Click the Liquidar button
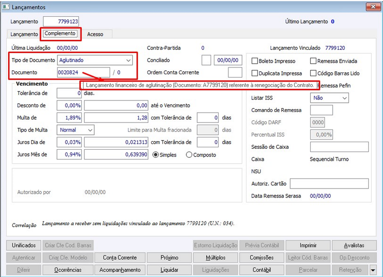The image size is (383, 277). point(169,270)
